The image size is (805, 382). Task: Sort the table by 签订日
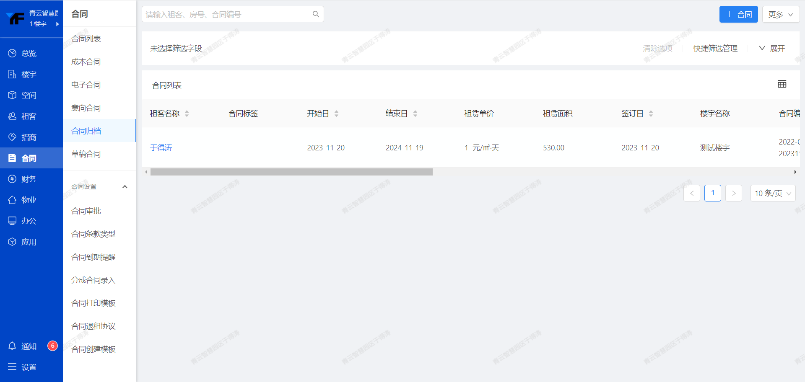coord(651,114)
